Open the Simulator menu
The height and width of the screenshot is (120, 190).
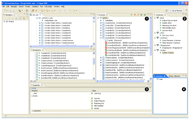tap(35, 7)
